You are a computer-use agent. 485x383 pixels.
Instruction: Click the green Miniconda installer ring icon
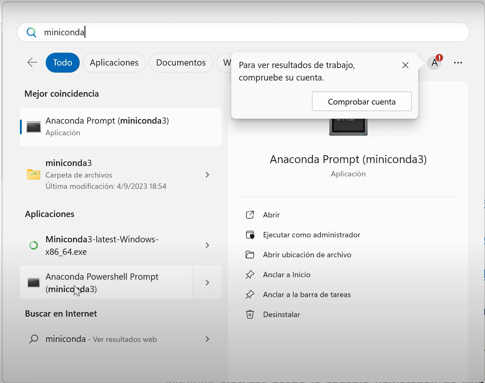click(x=33, y=245)
